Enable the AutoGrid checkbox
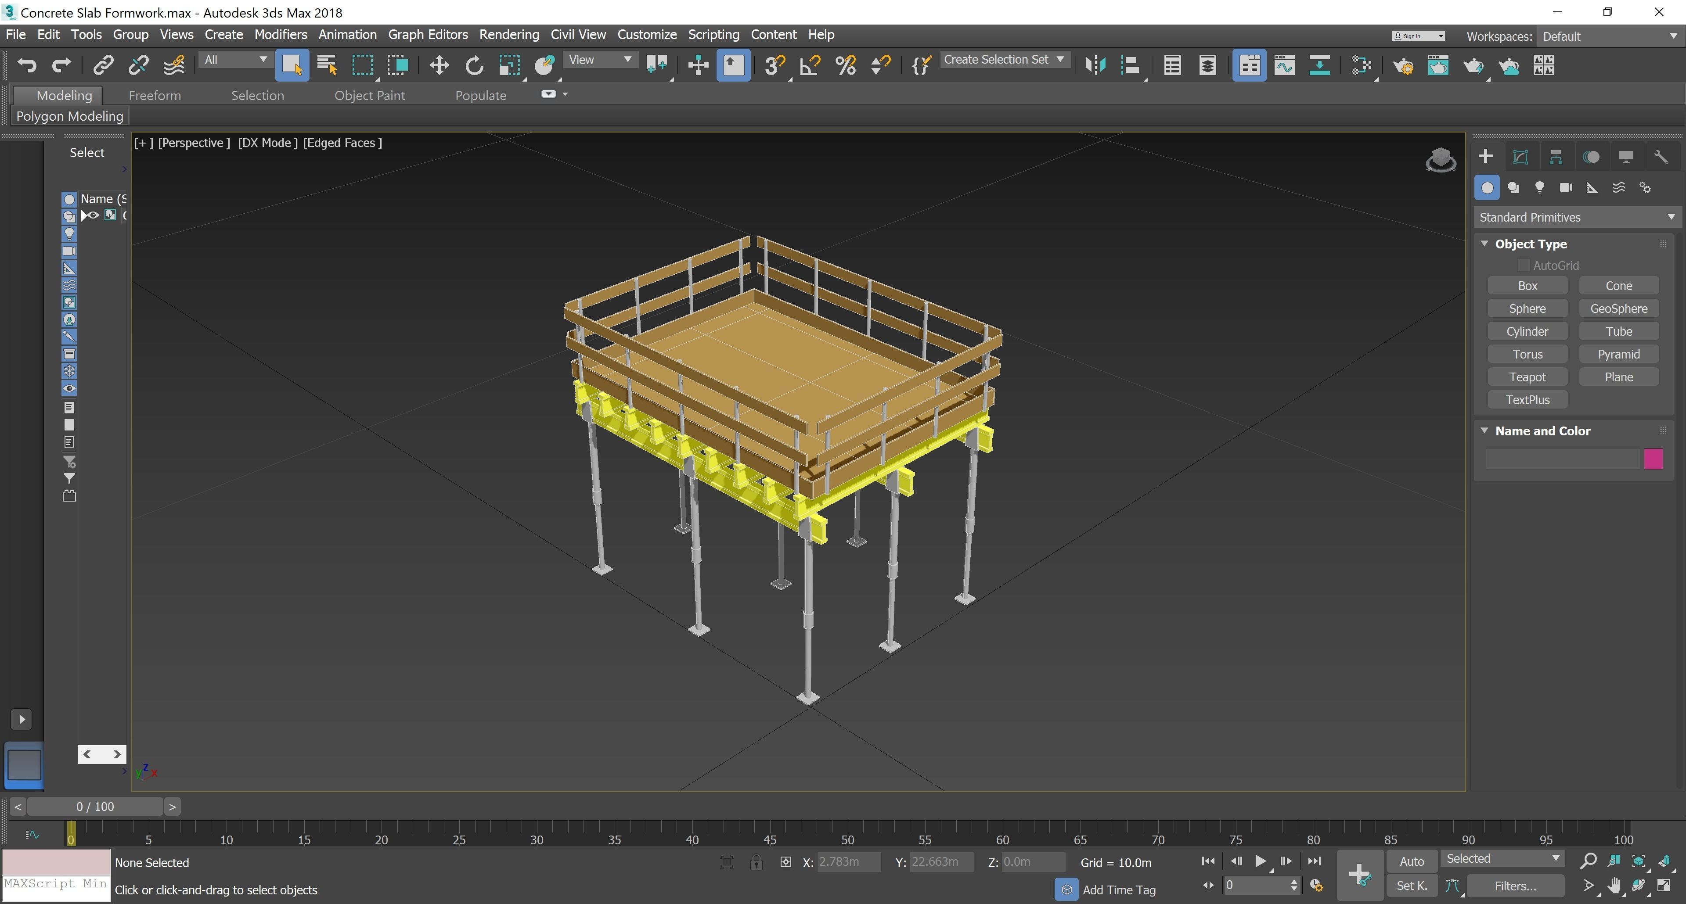 pos(1523,265)
